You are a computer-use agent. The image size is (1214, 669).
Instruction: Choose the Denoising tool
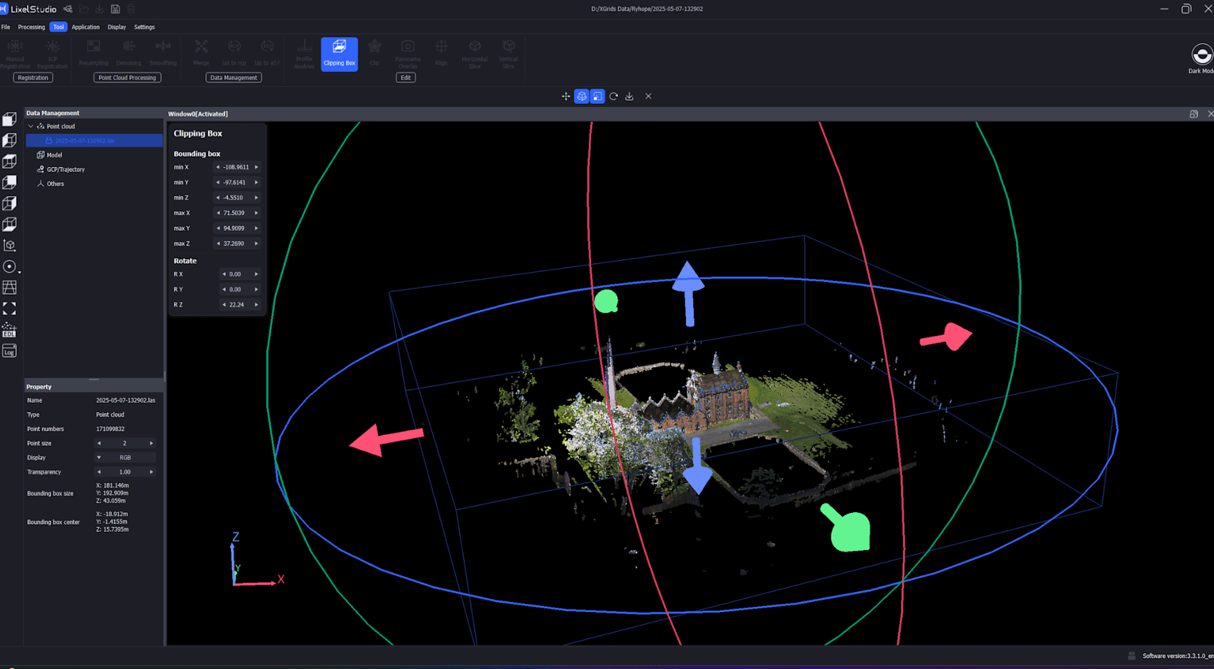[x=128, y=54]
